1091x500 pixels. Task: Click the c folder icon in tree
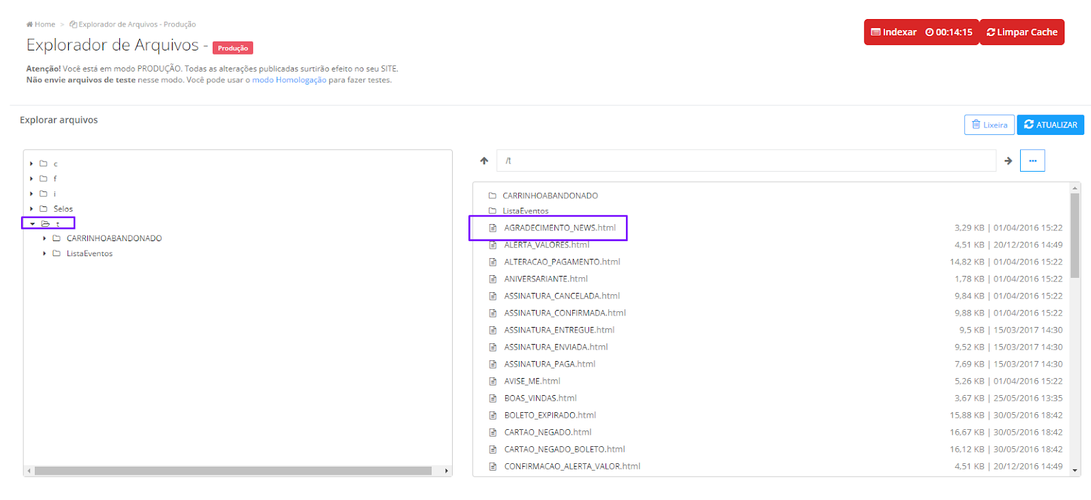44,163
